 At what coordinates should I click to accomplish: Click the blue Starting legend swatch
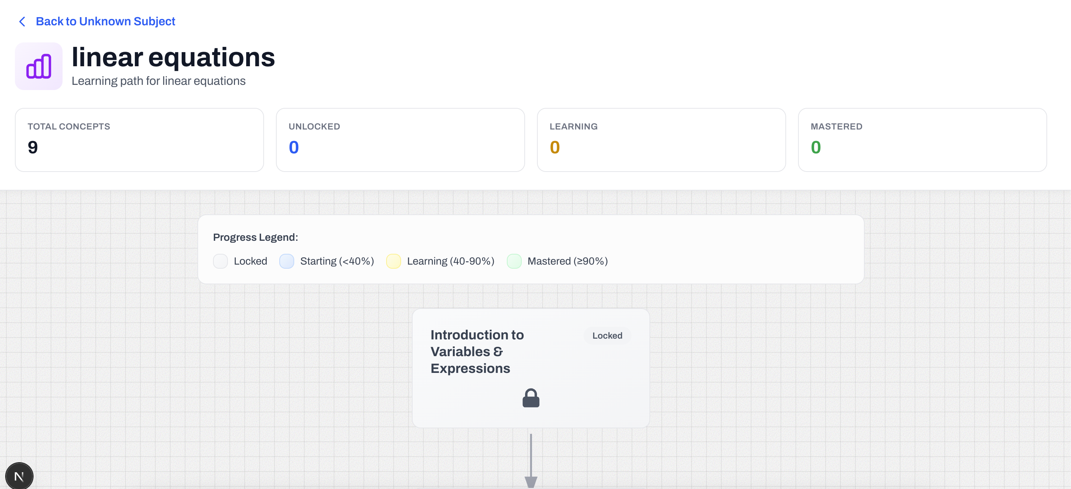coord(286,261)
